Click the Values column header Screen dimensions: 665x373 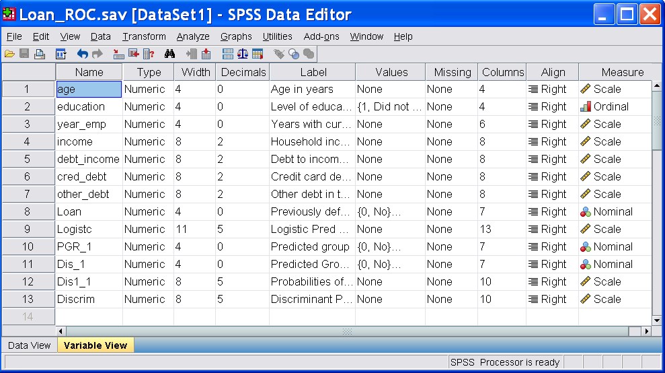tap(391, 72)
